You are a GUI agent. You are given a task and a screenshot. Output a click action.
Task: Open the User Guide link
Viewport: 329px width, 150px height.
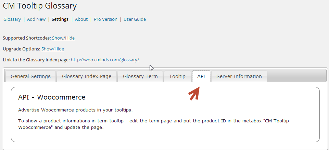tap(135, 19)
